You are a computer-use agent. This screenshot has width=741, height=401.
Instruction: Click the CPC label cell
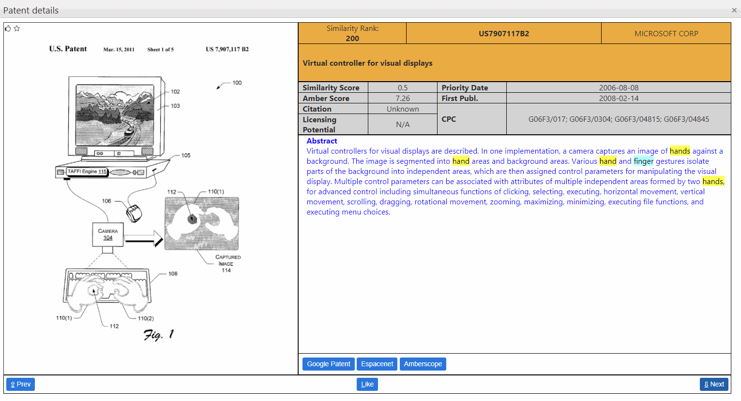[472, 119]
